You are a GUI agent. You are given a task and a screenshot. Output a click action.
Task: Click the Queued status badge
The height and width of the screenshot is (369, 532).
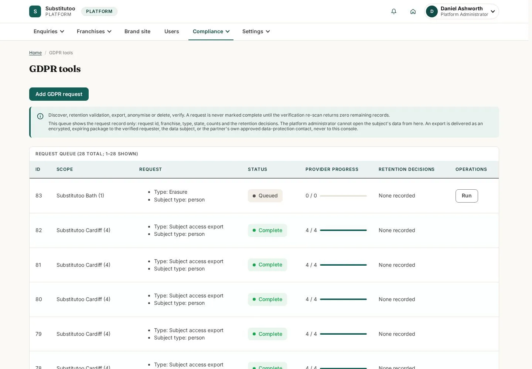[265, 196]
